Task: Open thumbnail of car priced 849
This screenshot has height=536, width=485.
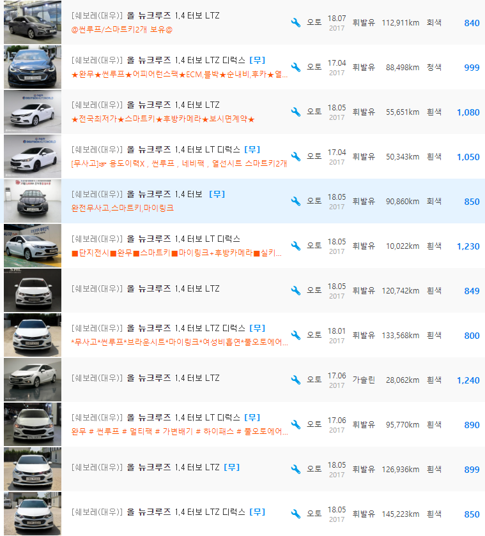Action: (x=33, y=290)
